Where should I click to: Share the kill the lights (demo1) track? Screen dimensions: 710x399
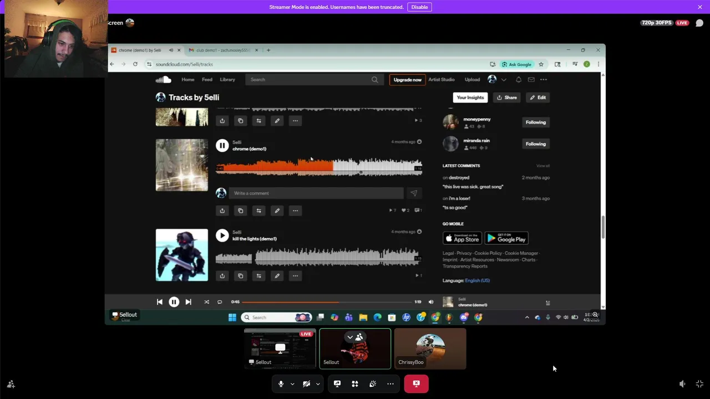pos(222,276)
